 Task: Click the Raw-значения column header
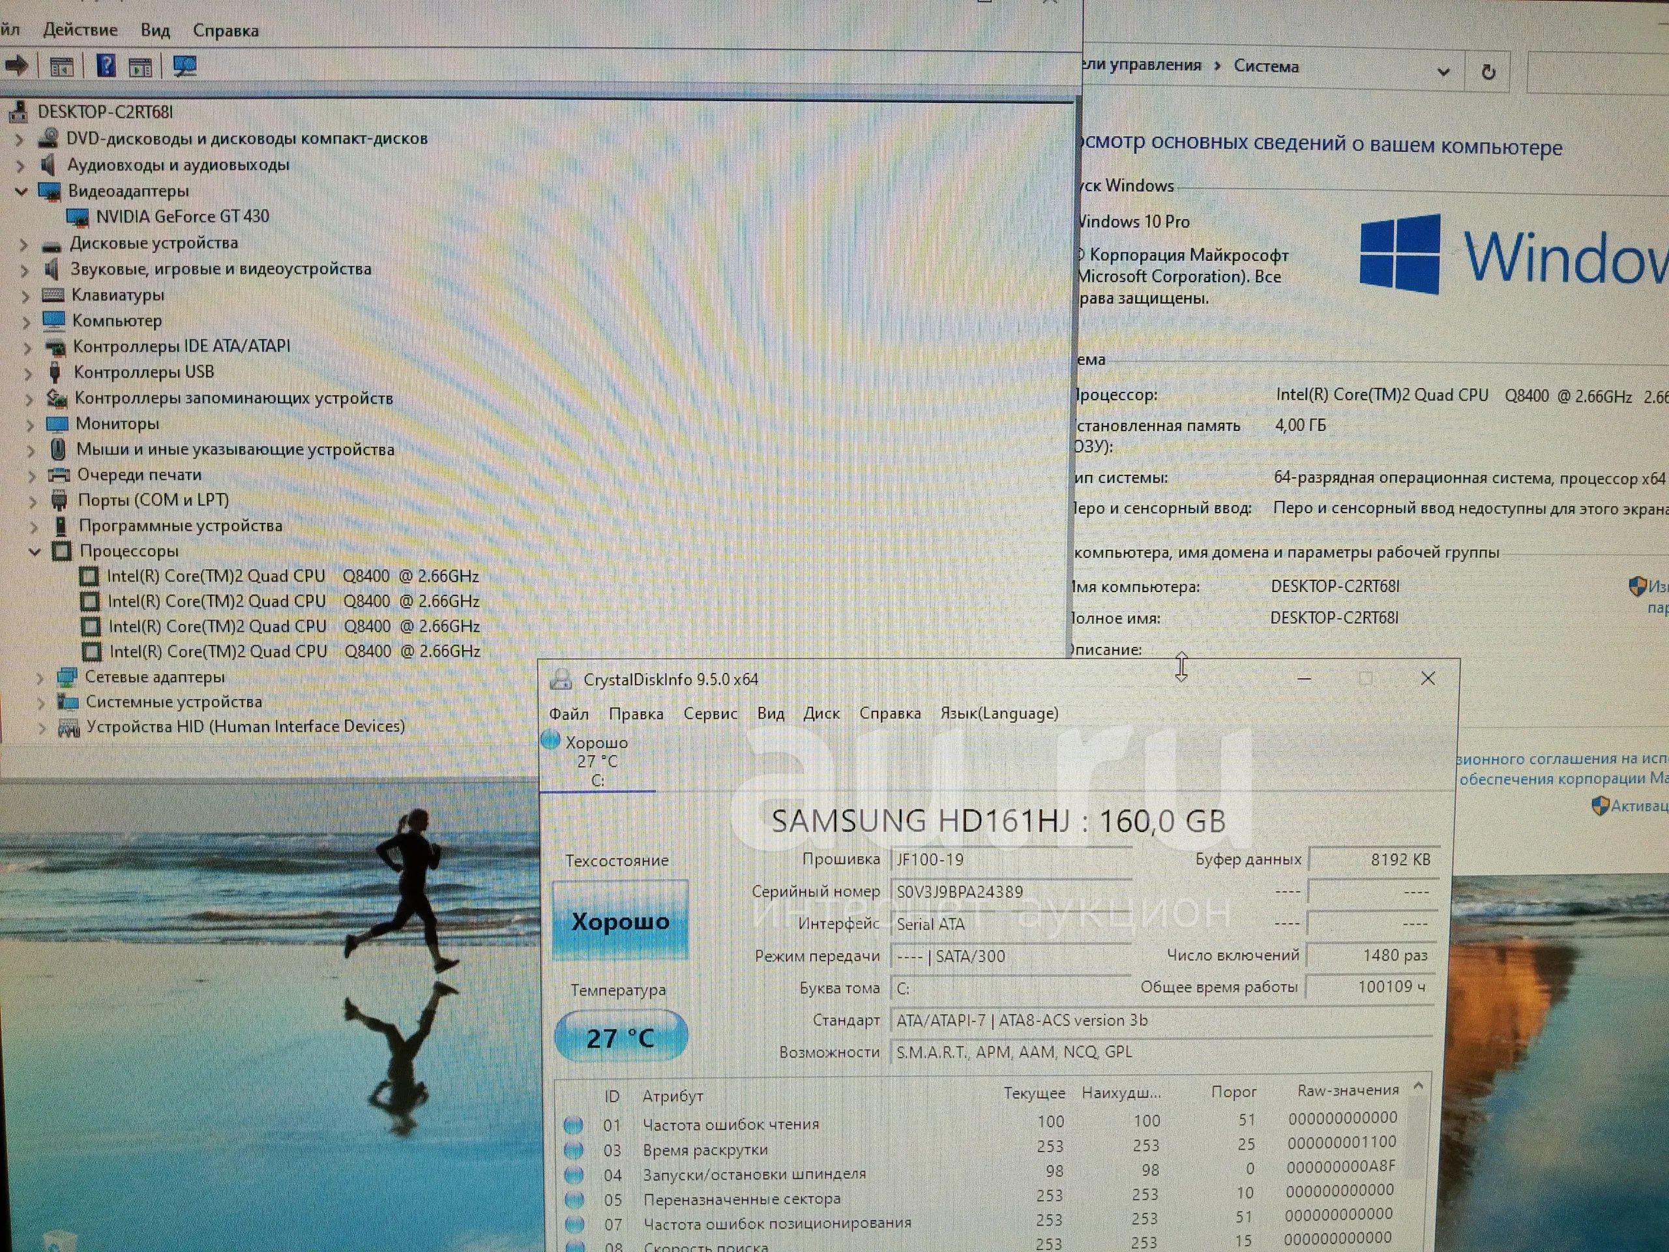1348,1090
